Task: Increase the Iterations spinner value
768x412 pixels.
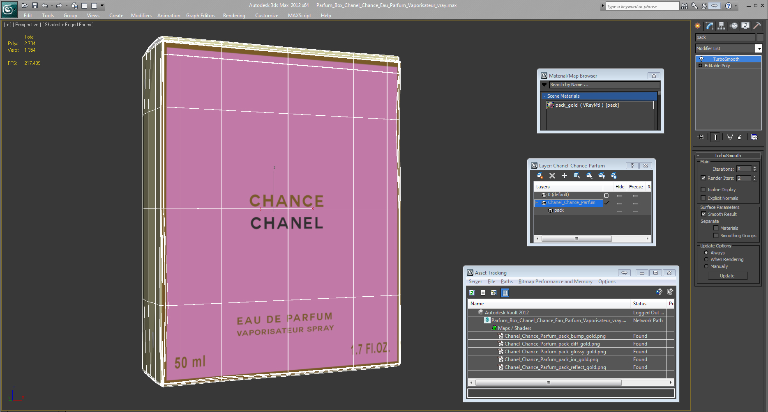Action: click(754, 167)
